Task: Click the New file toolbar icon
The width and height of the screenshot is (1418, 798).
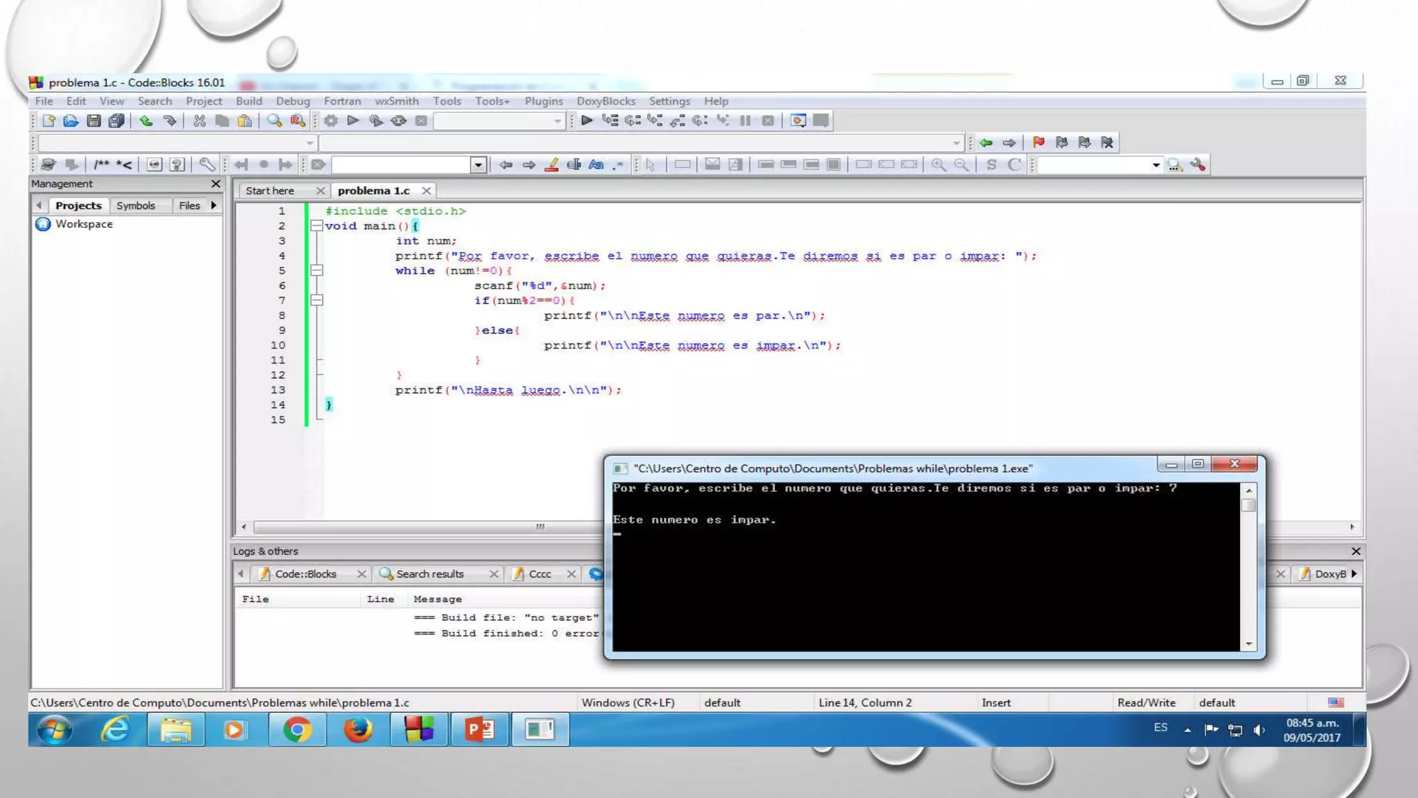Action: (48, 121)
